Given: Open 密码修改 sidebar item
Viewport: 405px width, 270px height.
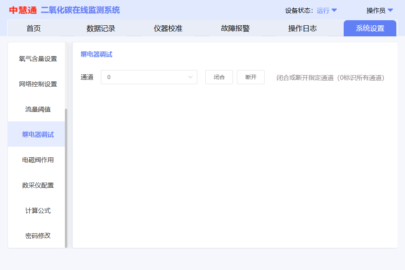Looking at the screenshot, I should pyautogui.click(x=38, y=236).
